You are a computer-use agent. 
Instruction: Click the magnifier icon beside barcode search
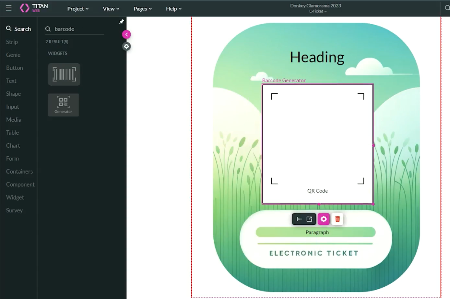coord(48,29)
